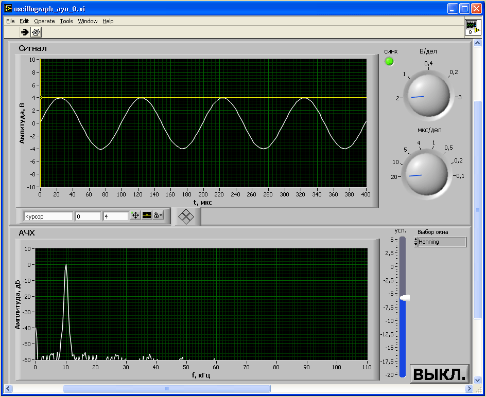Click the ВЫКЛ. power off button
The width and height of the screenshot is (486, 397).
(440, 374)
